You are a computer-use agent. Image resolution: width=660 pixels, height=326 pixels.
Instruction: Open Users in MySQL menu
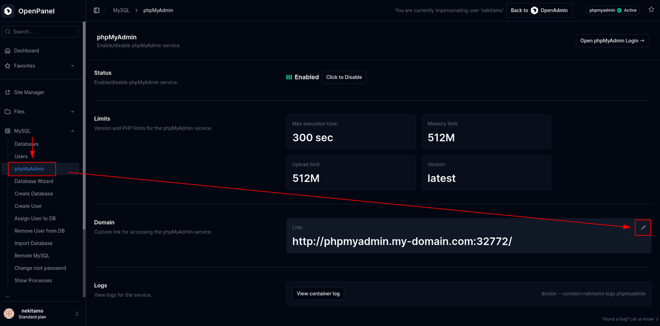pos(21,157)
